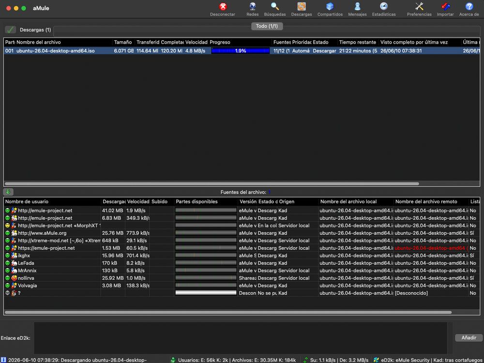Click the upload/download speed arrows icon

[x=305, y=360]
